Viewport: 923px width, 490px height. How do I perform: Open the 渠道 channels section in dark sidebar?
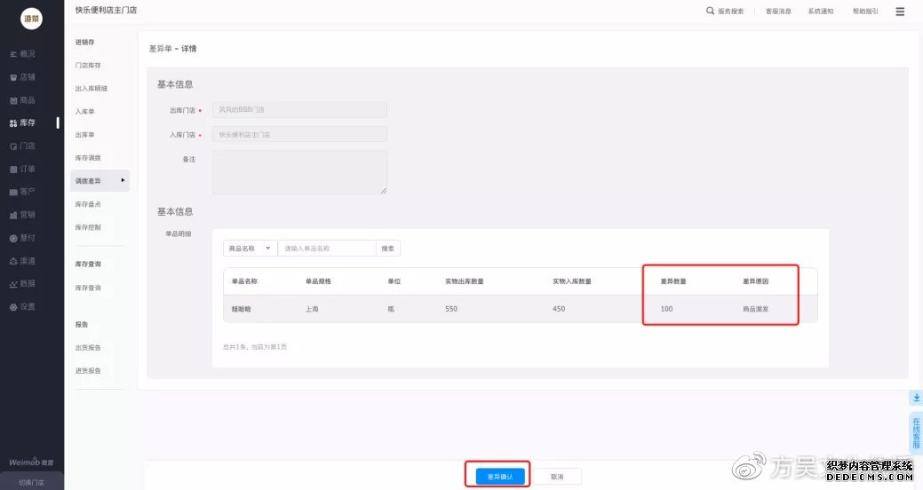(23, 261)
